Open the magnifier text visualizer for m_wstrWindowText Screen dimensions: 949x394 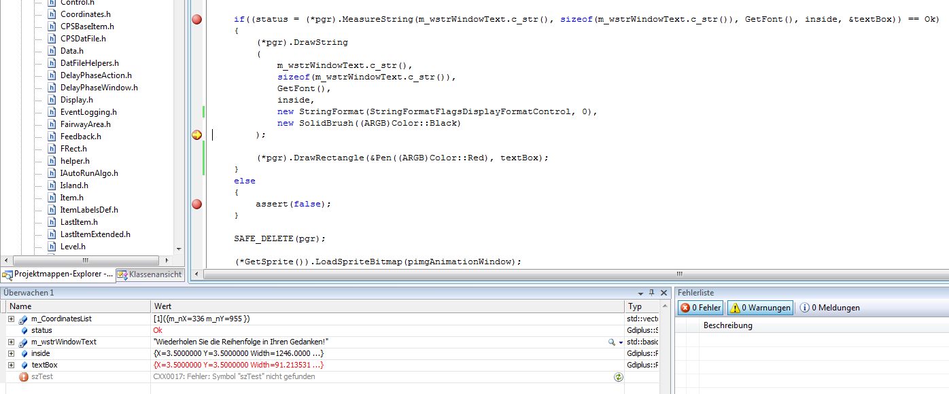tap(611, 342)
